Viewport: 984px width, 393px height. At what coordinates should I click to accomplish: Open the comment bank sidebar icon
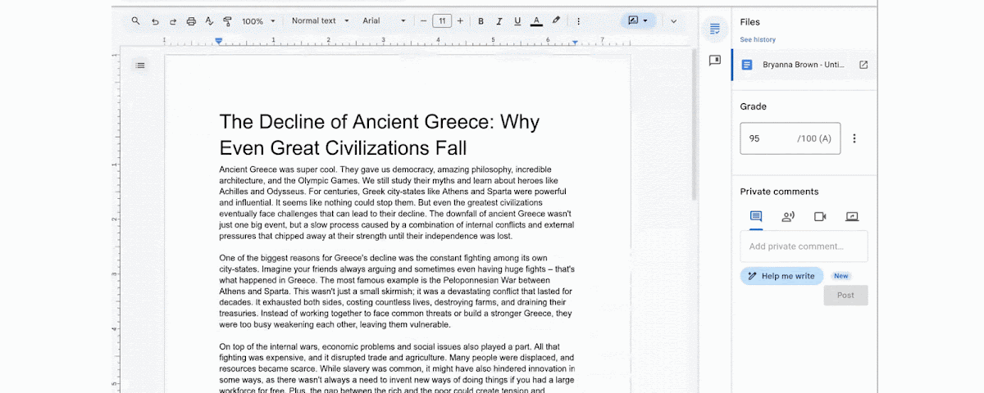tap(714, 61)
